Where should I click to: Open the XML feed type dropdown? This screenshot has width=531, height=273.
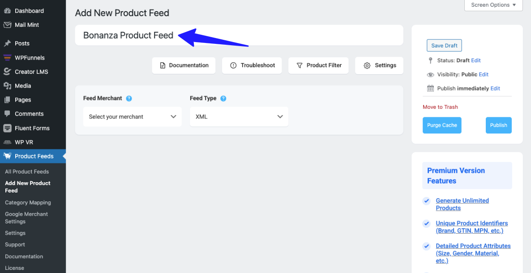pyautogui.click(x=239, y=117)
